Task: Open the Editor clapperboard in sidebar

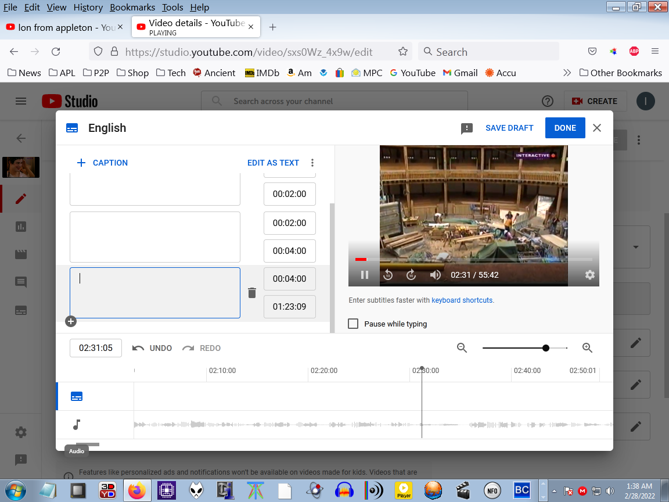Action: coord(21,254)
